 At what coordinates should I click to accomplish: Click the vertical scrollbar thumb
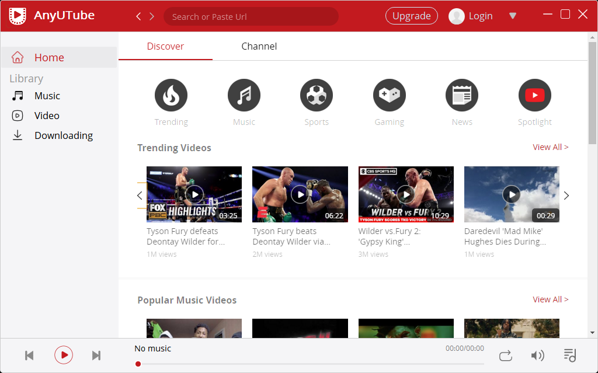(592, 93)
